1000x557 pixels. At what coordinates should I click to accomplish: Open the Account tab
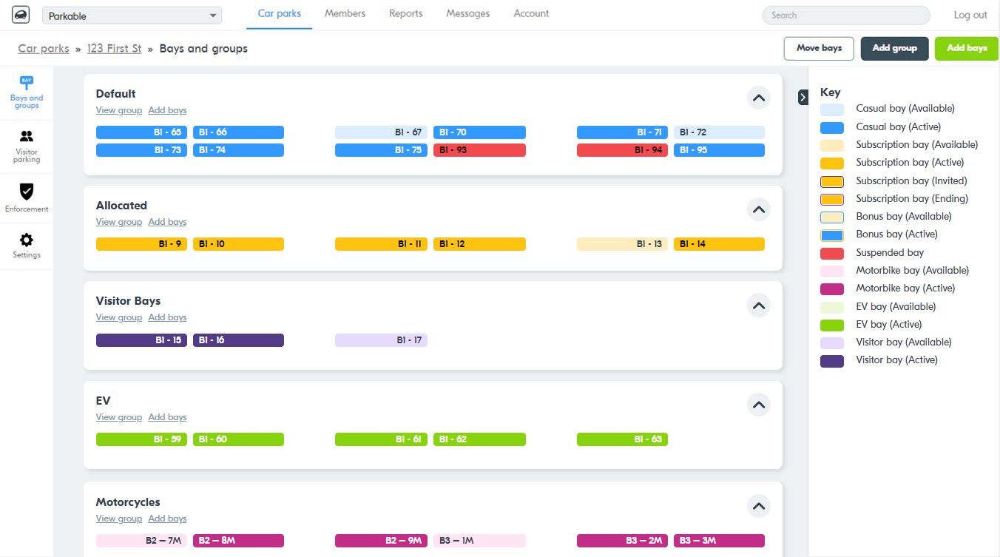(531, 14)
